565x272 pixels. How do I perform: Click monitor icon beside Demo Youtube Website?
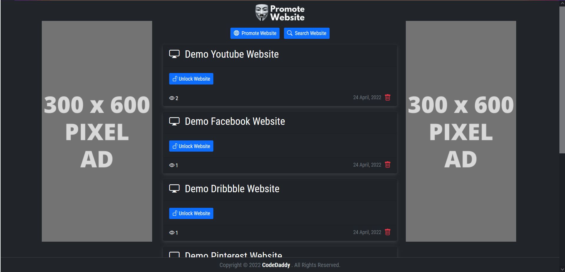tap(174, 54)
